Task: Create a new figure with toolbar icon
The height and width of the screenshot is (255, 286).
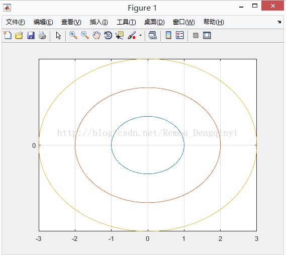Action: (8, 35)
